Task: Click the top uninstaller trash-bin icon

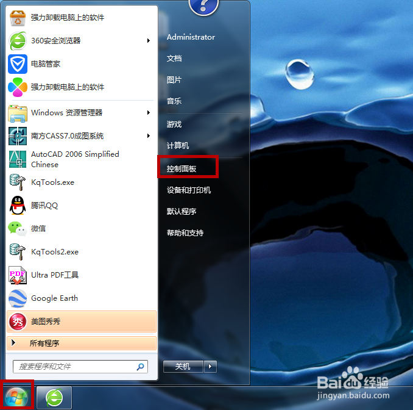Action: pyautogui.click(x=18, y=18)
